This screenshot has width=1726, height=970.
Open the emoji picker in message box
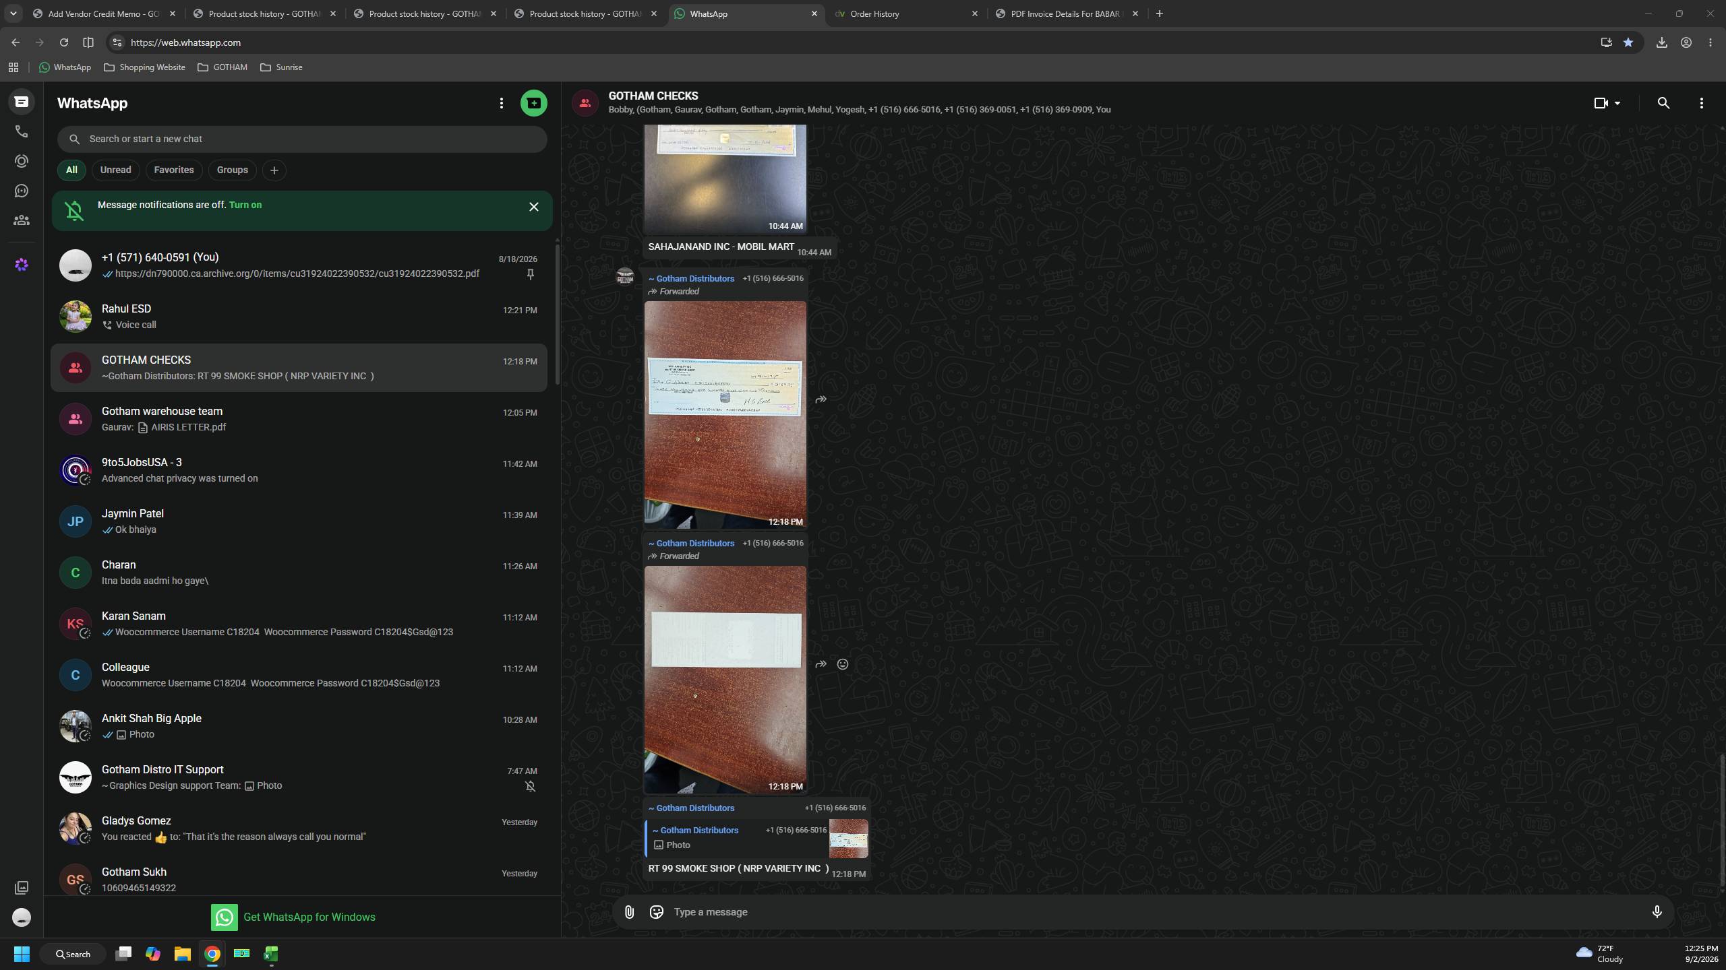tap(656, 912)
